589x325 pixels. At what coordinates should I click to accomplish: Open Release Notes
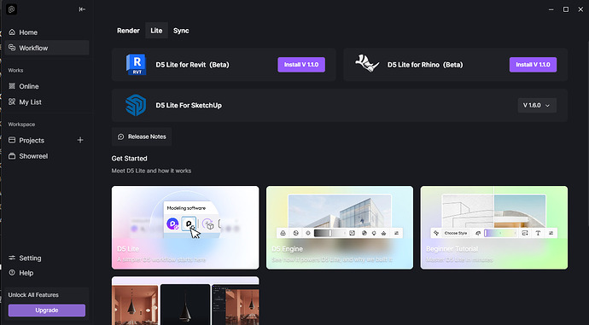point(142,136)
